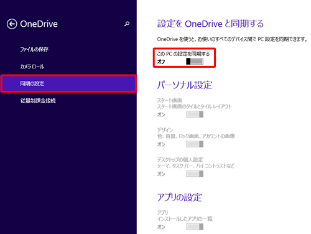Toggle the デザイン sync switch
This screenshot has height=234, width=311.
pyautogui.click(x=195, y=144)
